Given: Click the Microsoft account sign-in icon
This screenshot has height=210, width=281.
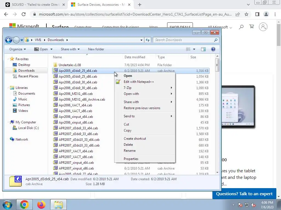Looking at the screenshot, I should tap(263, 27).
